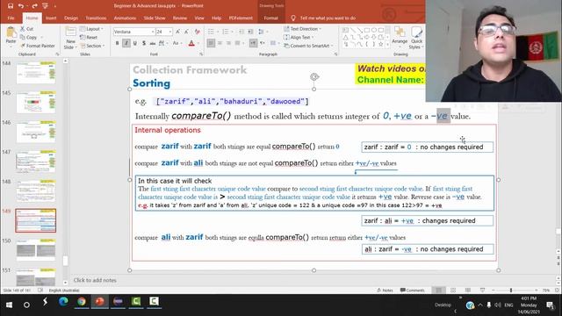Redo the last action
The width and height of the screenshot is (562, 316).
coord(34,6)
